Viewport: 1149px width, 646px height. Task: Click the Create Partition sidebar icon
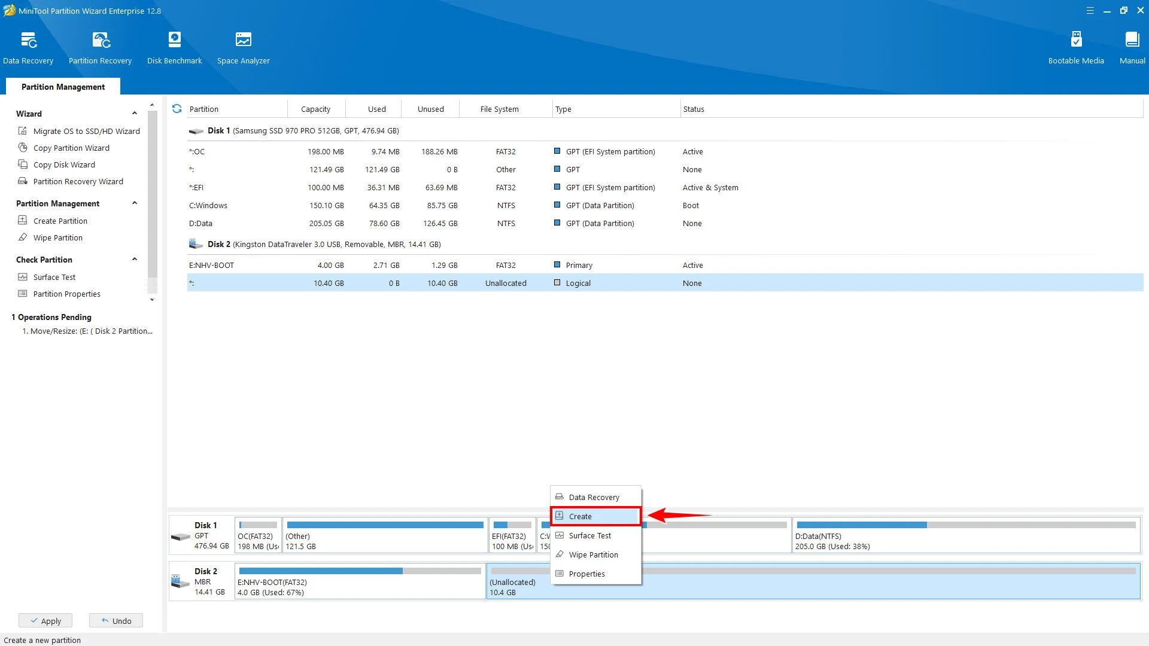tap(23, 221)
